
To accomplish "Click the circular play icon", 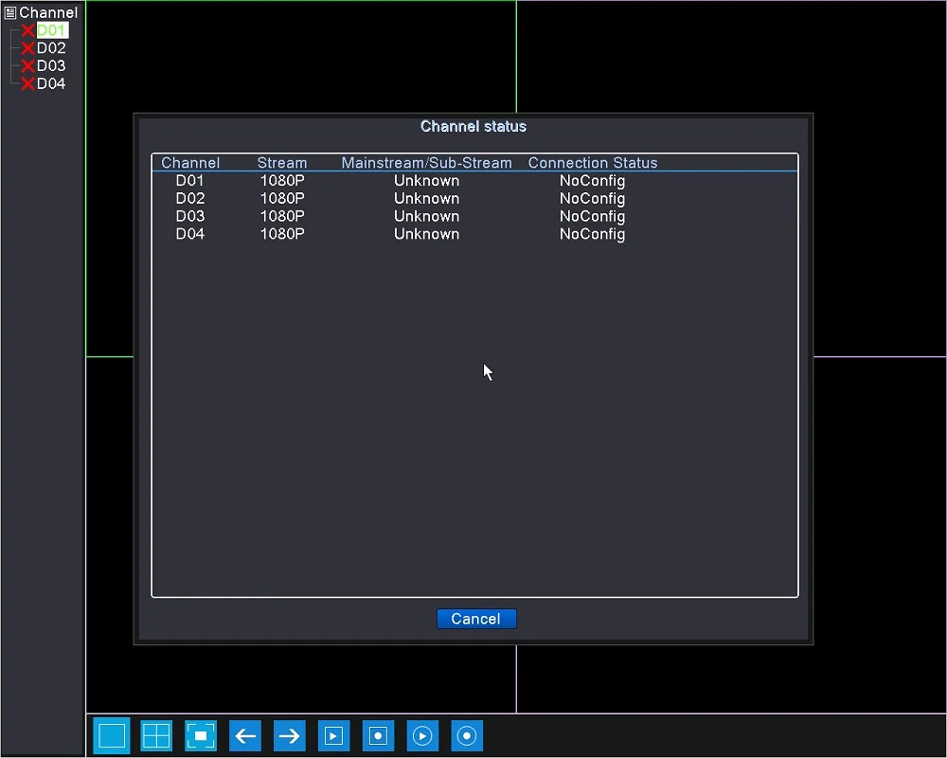I will pos(422,735).
